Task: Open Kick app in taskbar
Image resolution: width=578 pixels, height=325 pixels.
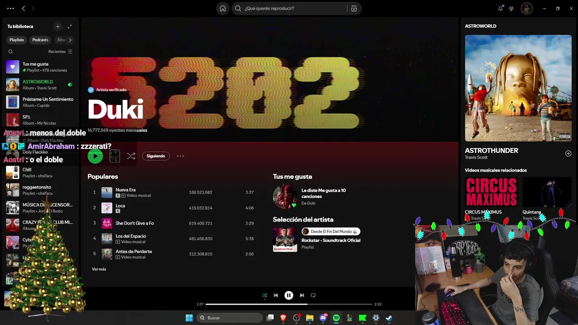Action: tap(362, 318)
